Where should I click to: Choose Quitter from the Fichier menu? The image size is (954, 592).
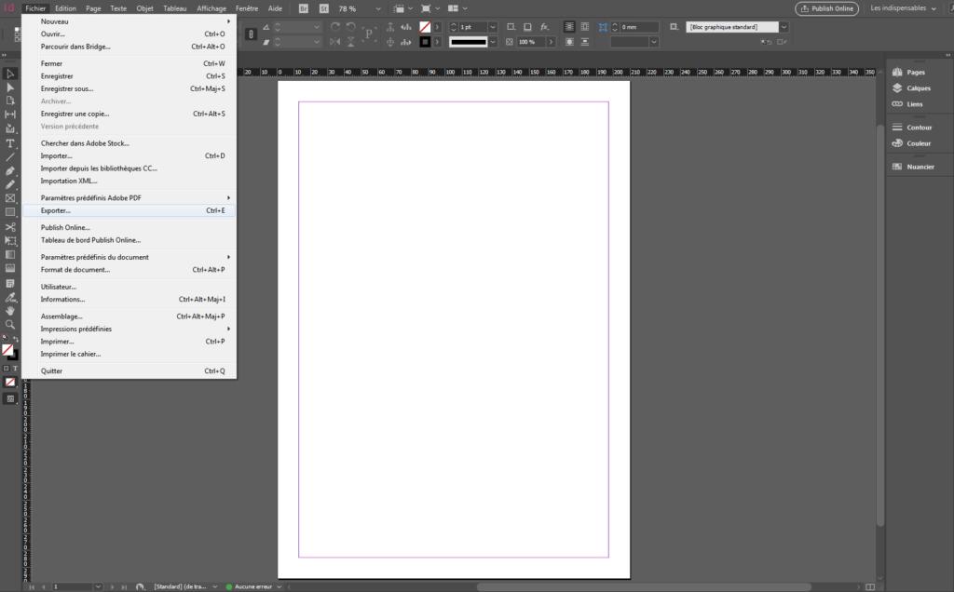129,370
